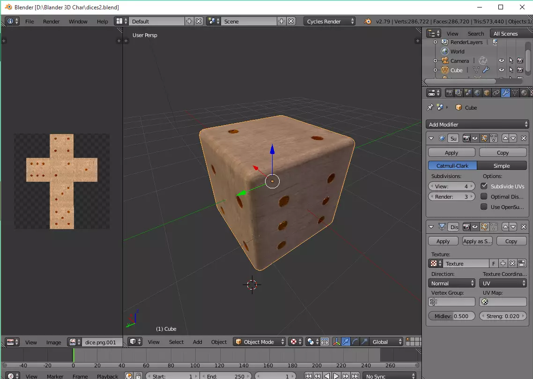Open the World properties tab
Image resolution: width=533 pixels, height=379 pixels.
477,93
